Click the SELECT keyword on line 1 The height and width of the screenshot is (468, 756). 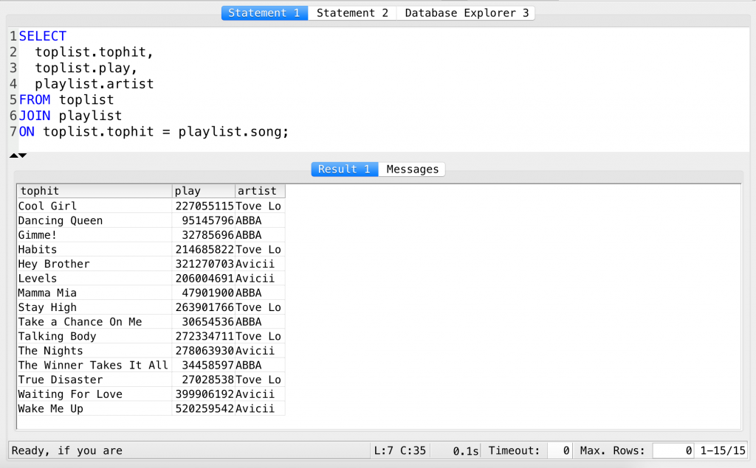pos(42,35)
